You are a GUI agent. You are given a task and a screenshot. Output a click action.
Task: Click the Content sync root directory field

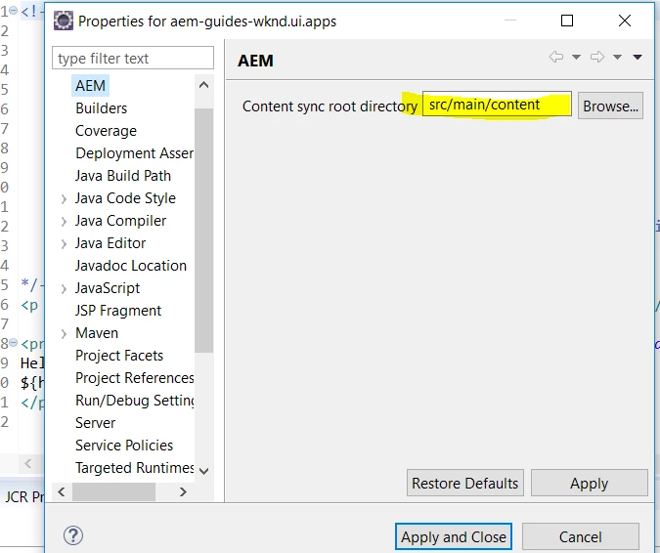tap(497, 105)
